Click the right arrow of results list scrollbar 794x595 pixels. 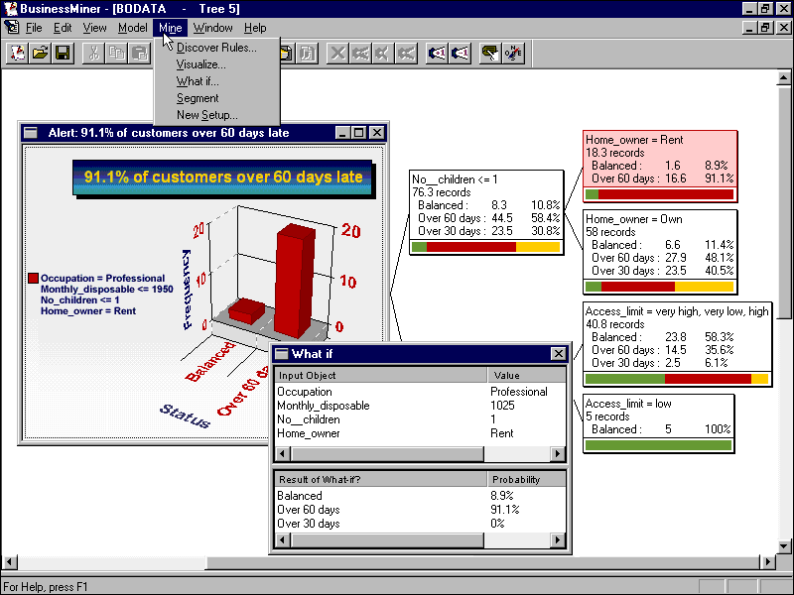558,540
